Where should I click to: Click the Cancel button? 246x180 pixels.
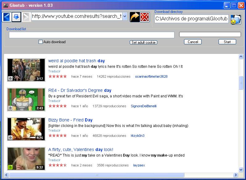tap(193, 42)
